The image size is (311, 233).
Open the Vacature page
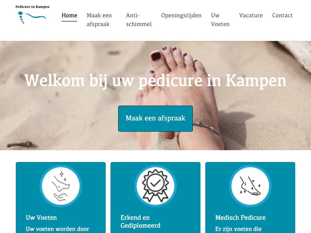click(x=251, y=15)
